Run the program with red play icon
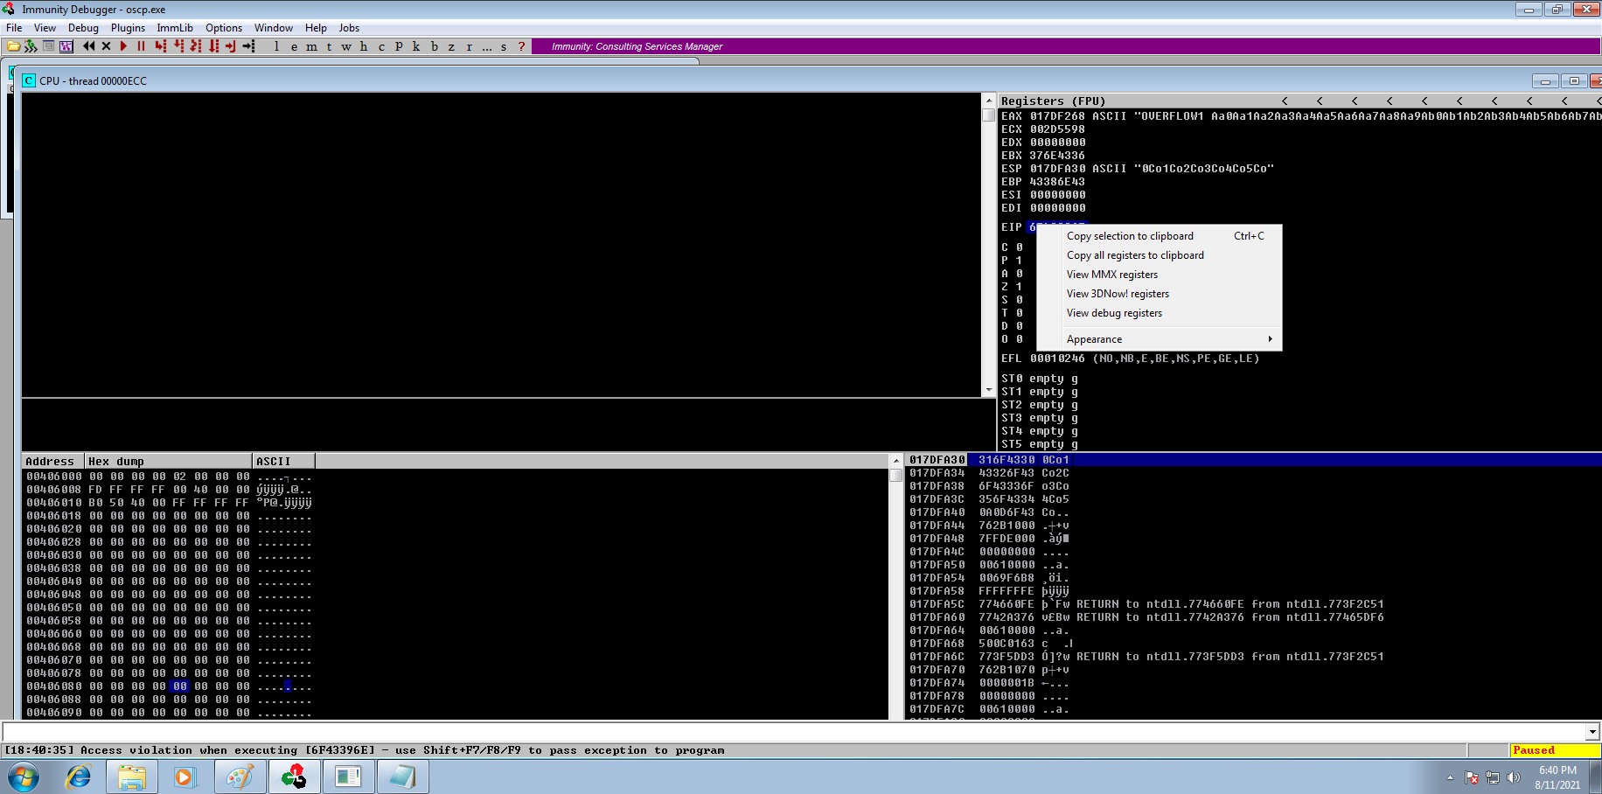Image resolution: width=1602 pixels, height=794 pixels. pyautogui.click(x=123, y=46)
